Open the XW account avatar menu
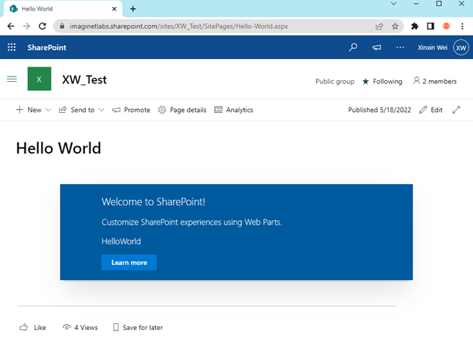The image size is (473, 346). [461, 48]
